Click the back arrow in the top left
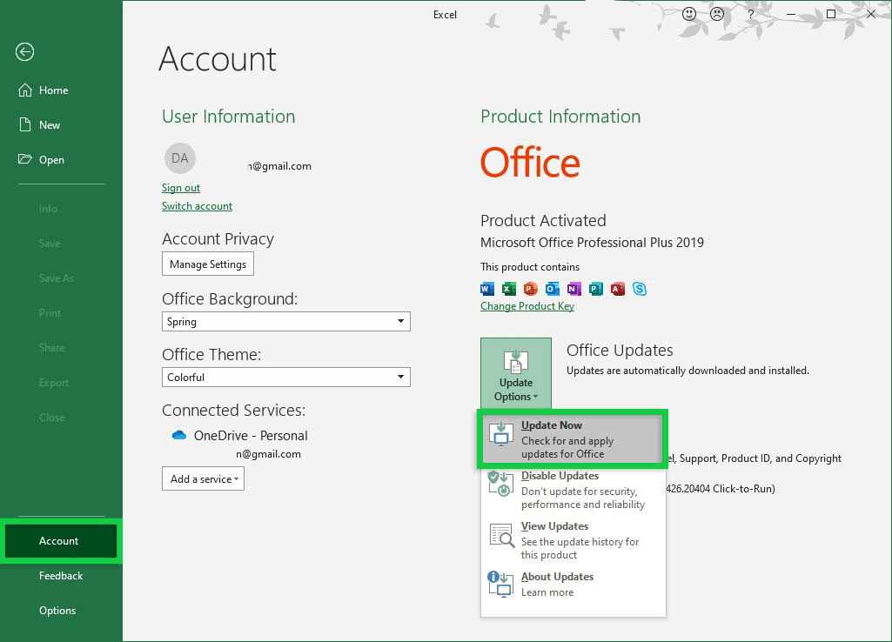This screenshot has height=642, width=892. pyautogui.click(x=24, y=52)
